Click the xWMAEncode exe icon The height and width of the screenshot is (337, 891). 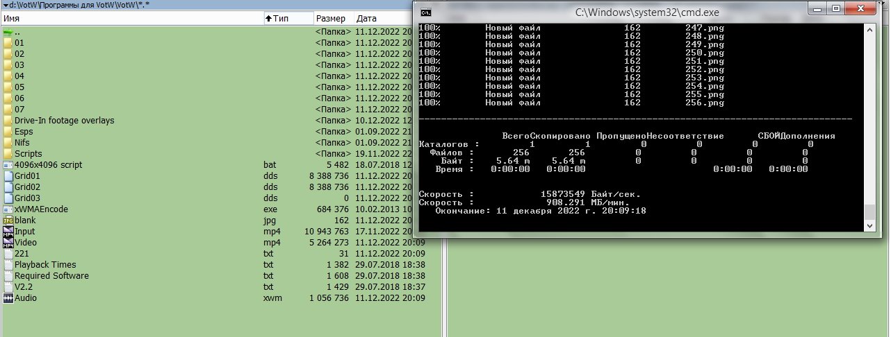click(x=8, y=209)
